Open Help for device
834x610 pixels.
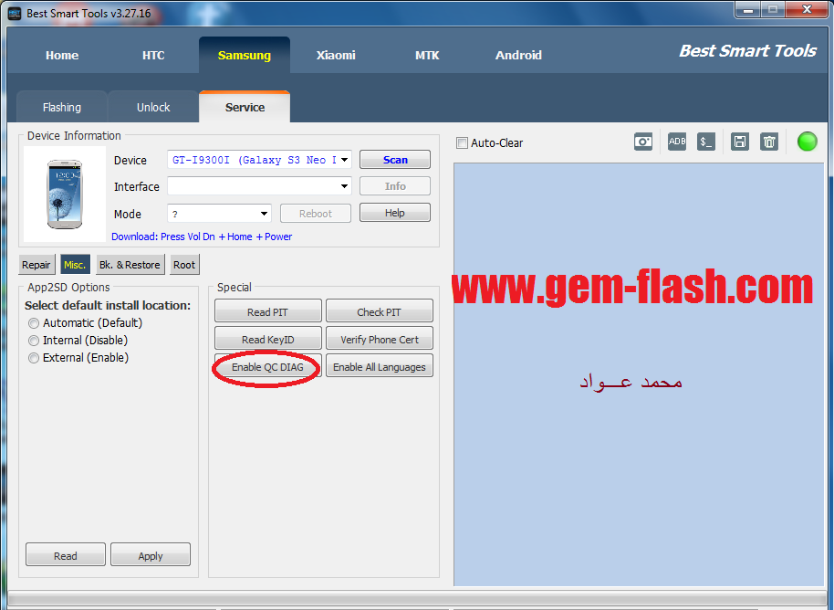[x=395, y=213]
